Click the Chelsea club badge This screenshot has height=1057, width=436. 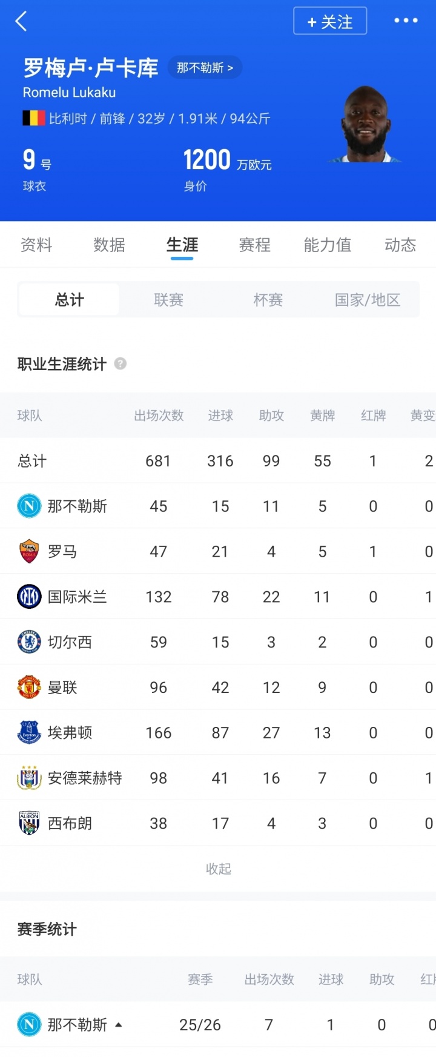pos(28,642)
